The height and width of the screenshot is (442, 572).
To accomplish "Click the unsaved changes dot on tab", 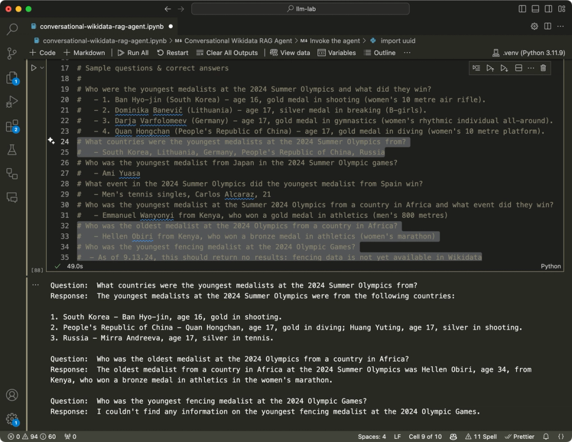I will (x=171, y=26).
